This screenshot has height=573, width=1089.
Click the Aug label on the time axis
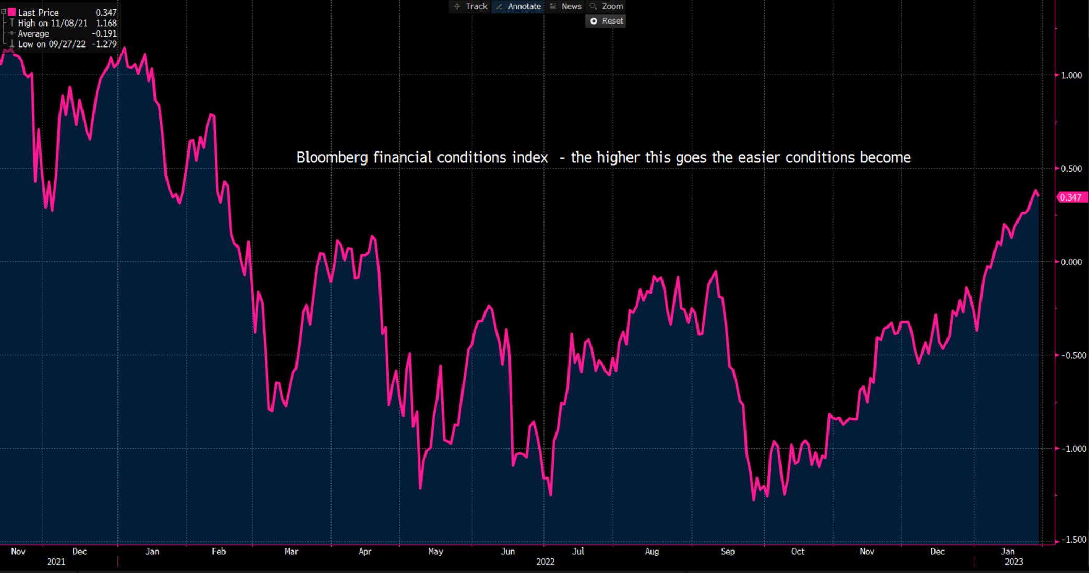652,552
